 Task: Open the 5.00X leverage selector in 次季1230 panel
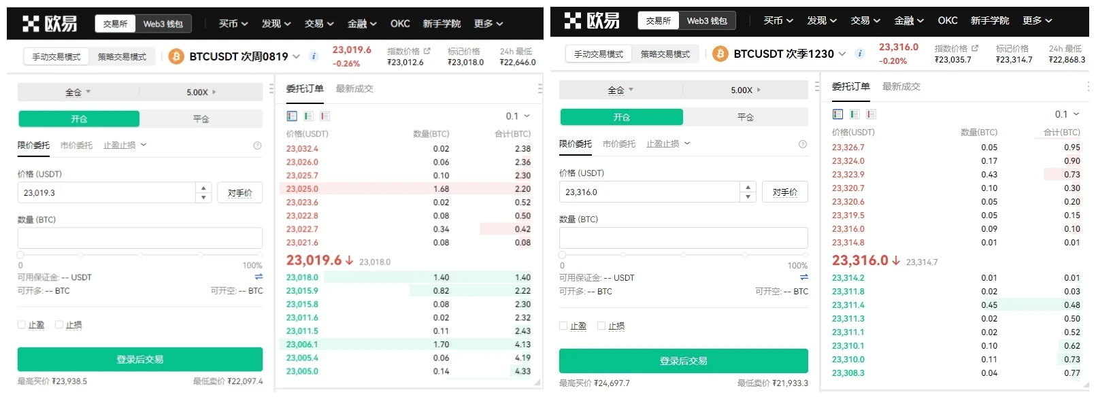pos(745,90)
